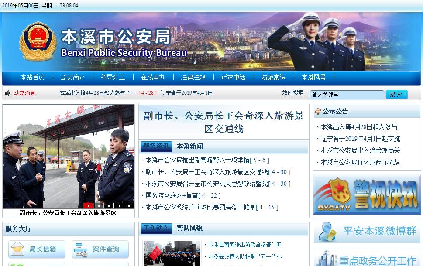Click the signpost icon beside 公示公告
Viewport: 423px width, 266px height.
318,111
